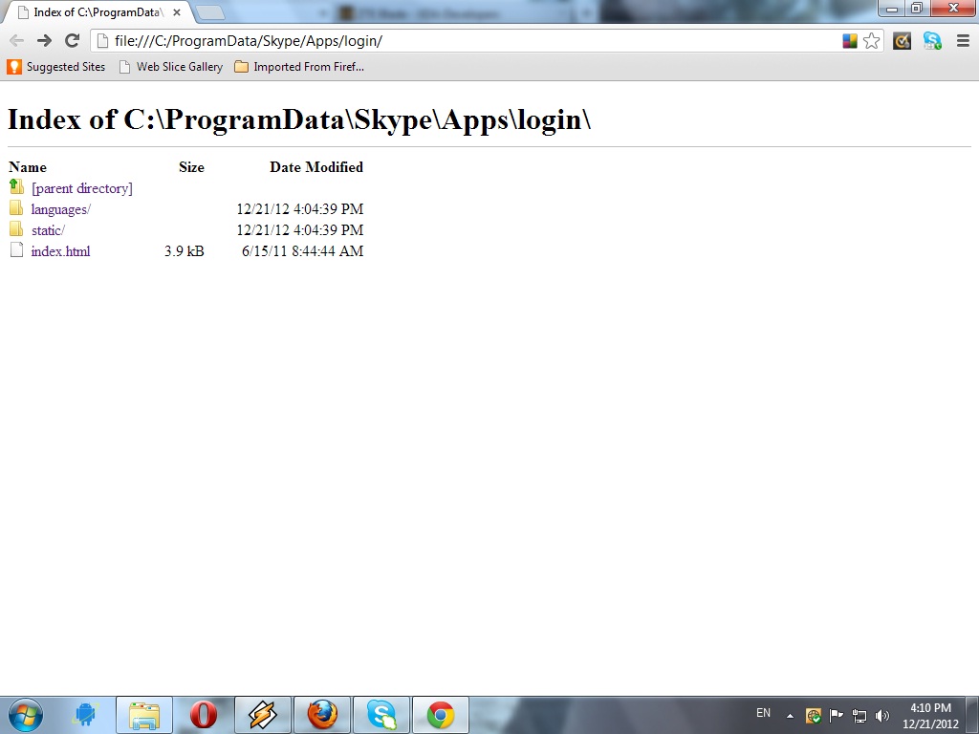Go forward with the arrow button
This screenshot has width=979, height=734.
[x=44, y=40]
